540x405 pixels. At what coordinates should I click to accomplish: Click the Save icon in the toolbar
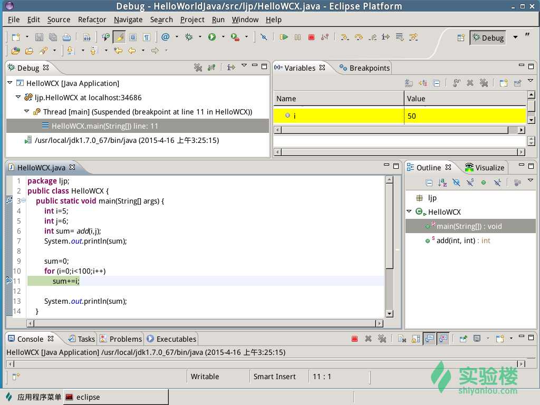coord(39,37)
